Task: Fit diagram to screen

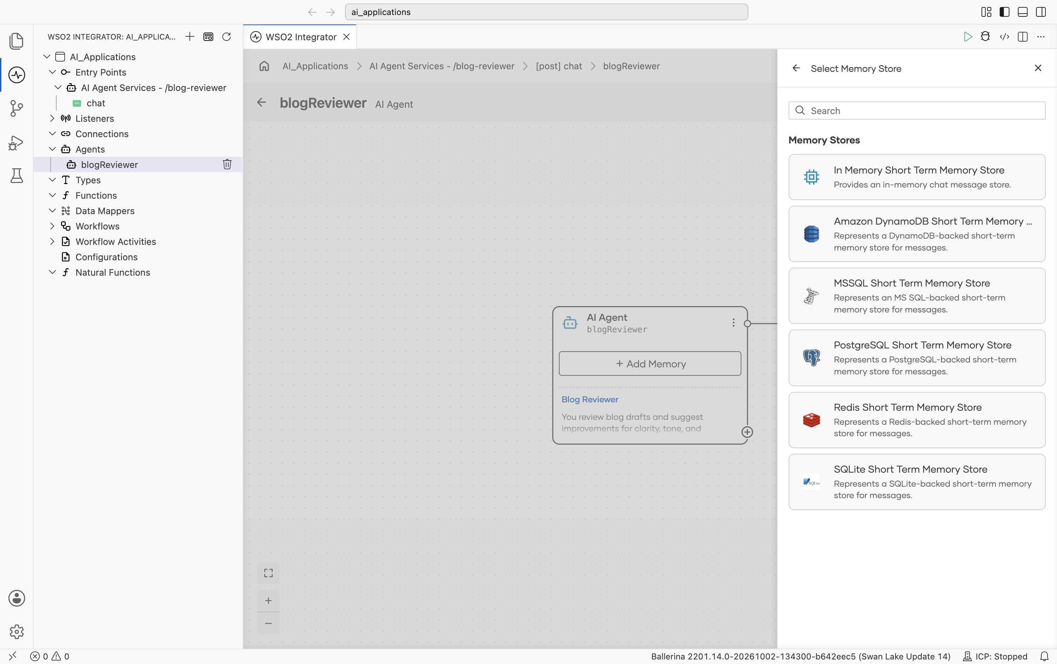Action: click(x=268, y=573)
